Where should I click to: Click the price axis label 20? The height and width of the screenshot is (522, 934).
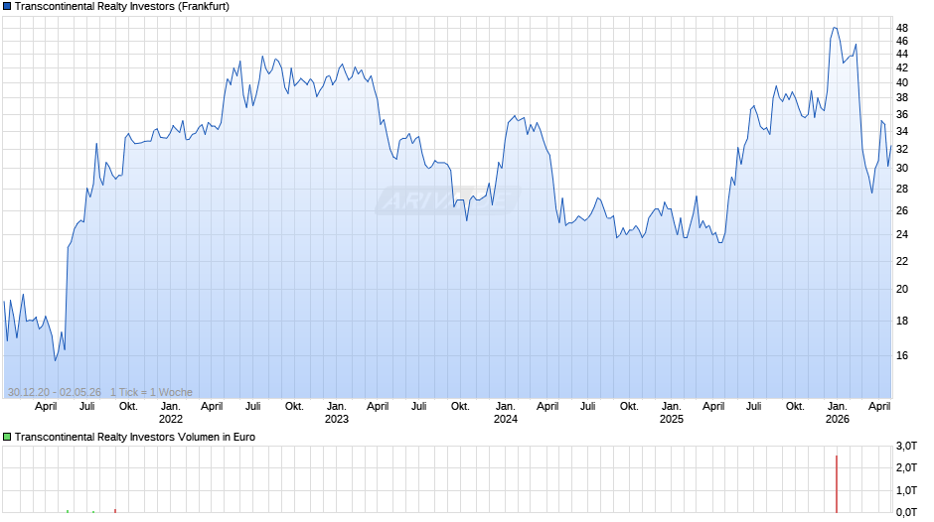click(902, 289)
